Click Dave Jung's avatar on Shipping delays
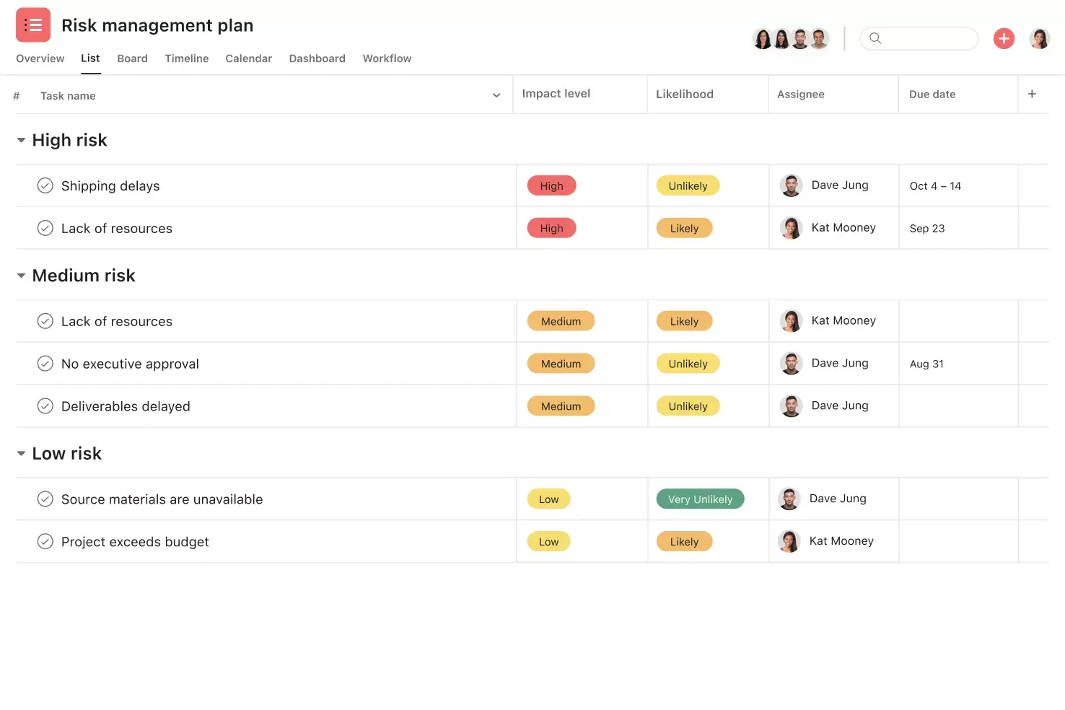Viewport: 1065px width, 710px height. click(x=791, y=185)
